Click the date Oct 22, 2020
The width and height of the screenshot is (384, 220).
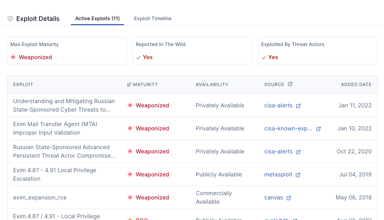(x=354, y=151)
